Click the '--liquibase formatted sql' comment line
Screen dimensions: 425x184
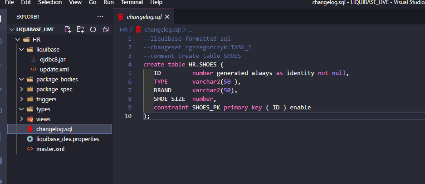tap(187, 38)
